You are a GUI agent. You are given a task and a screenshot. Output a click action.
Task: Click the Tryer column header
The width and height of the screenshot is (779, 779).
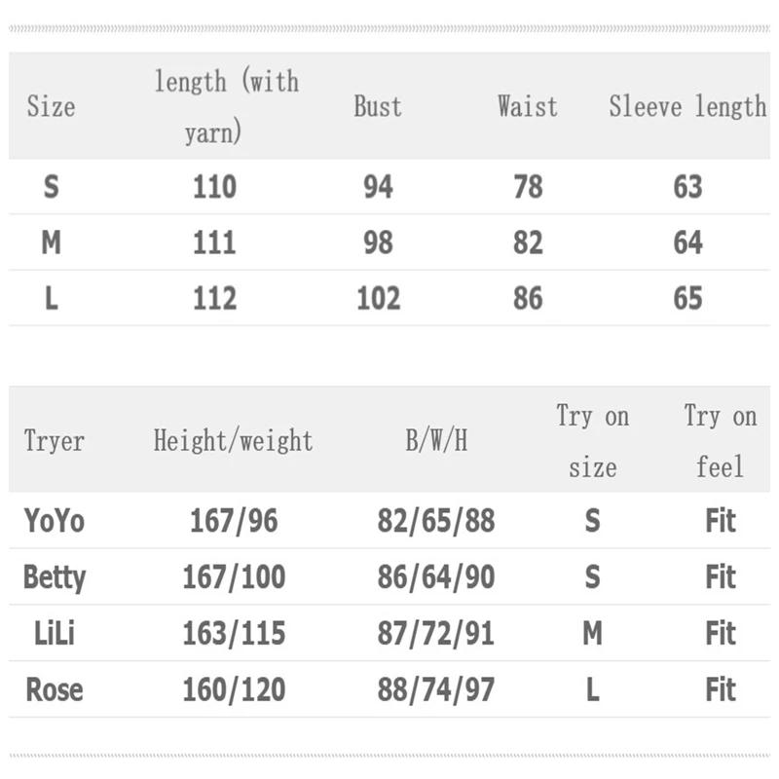click(x=55, y=441)
